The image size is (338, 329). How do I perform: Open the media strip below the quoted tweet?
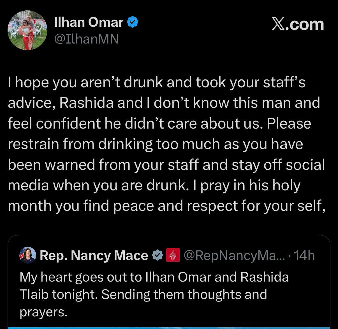[x=169, y=327]
